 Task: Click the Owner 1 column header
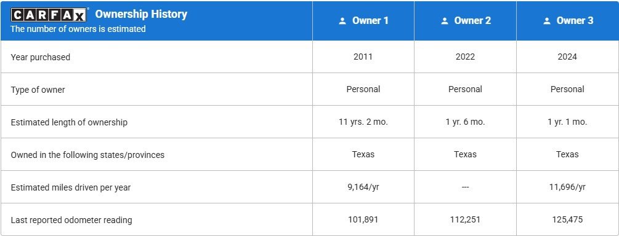point(363,20)
